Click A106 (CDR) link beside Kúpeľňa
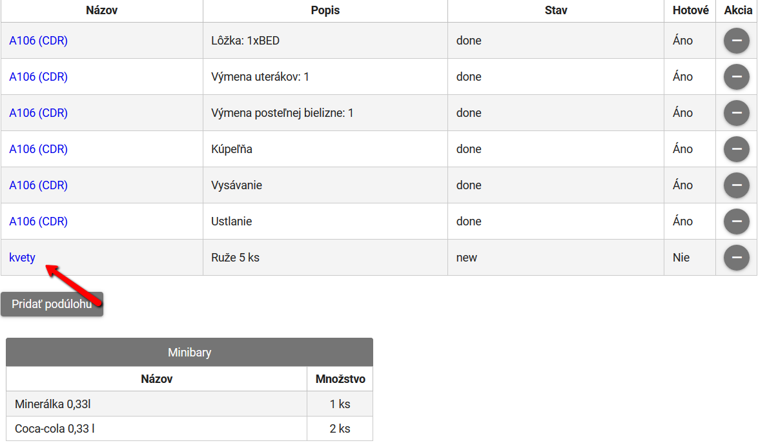The height and width of the screenshot is (443, 758). 38,149
